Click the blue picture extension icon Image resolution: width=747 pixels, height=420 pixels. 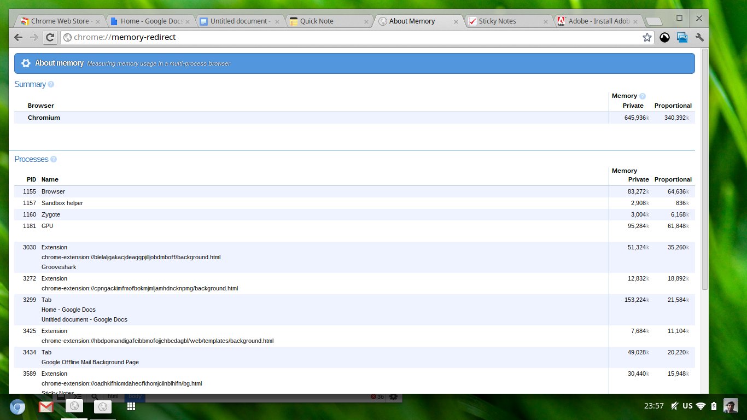coord(682,37)
